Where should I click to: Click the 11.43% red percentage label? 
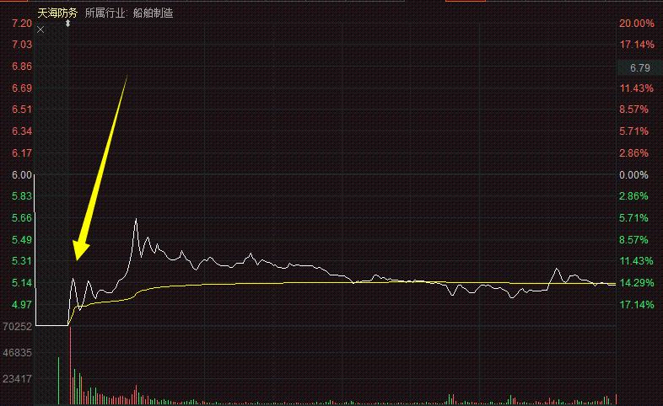click(x=637, y=88)
